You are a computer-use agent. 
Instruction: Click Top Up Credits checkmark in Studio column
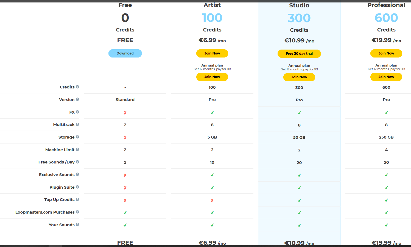pyautogui.click(x=299, y=200)
